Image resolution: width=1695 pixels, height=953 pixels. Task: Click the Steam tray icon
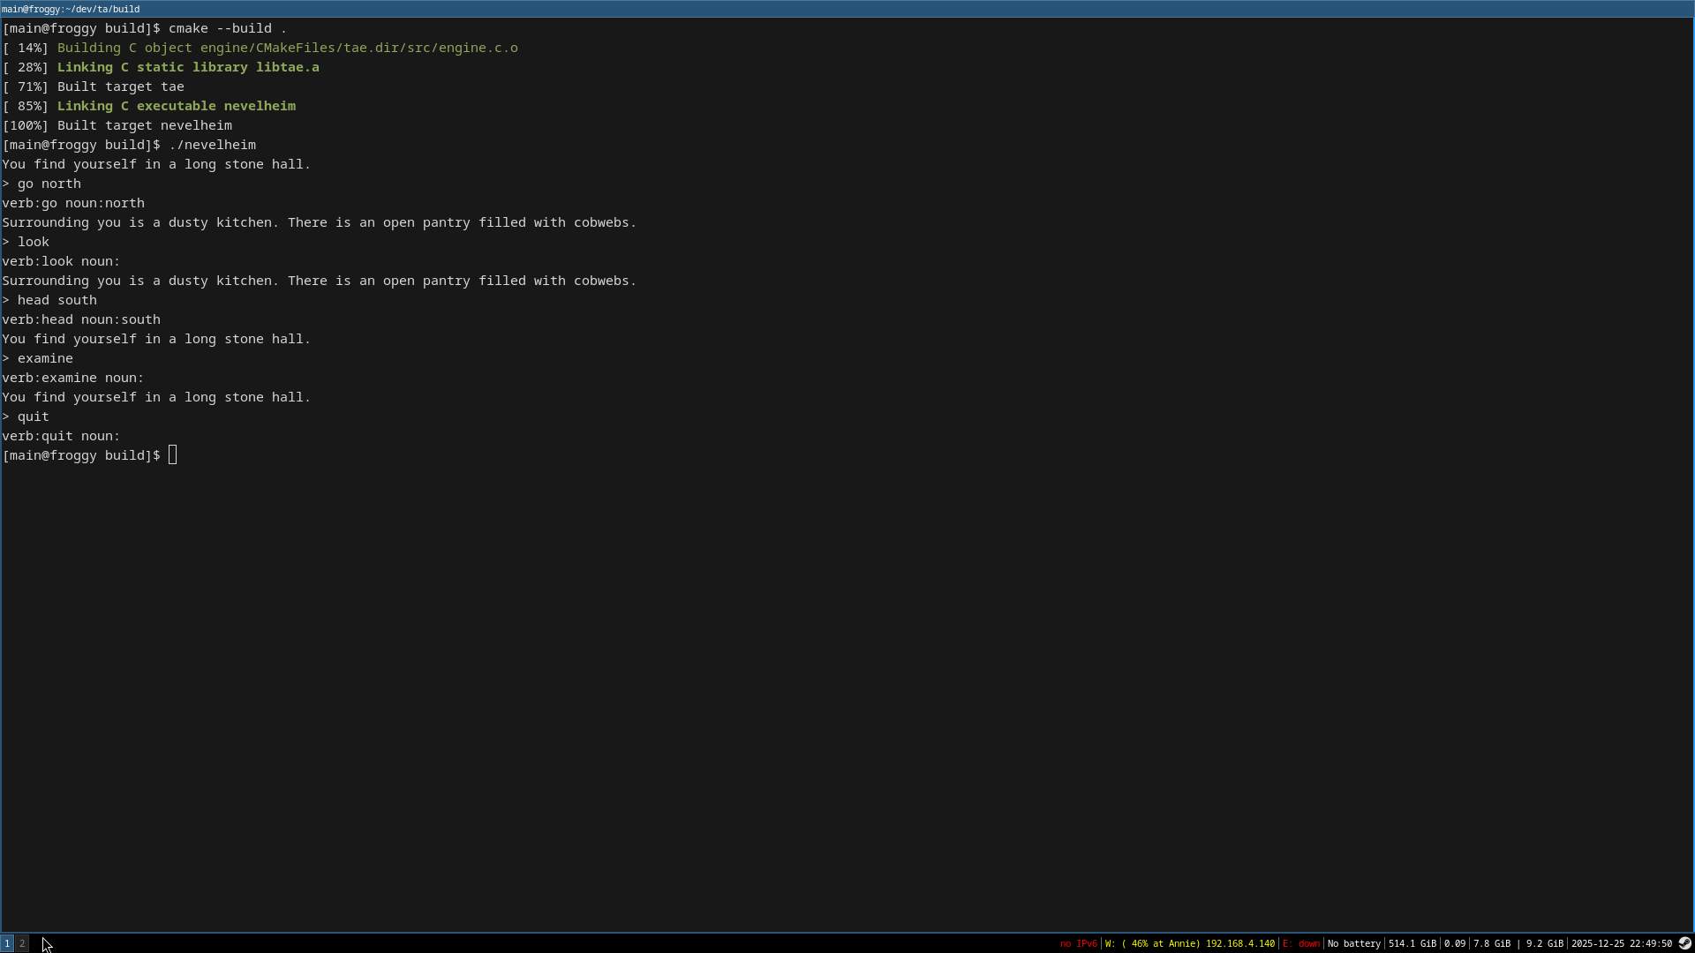pyautogui.click(x=1684, y=943)
